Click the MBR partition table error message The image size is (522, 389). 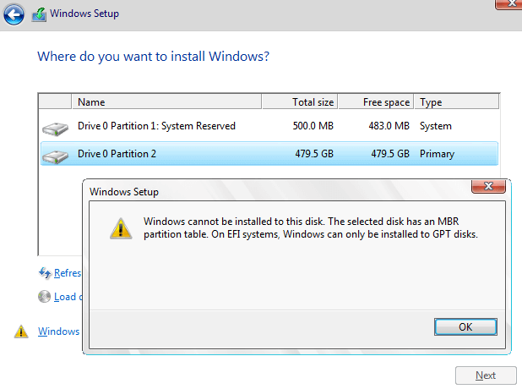click(311, 228)
